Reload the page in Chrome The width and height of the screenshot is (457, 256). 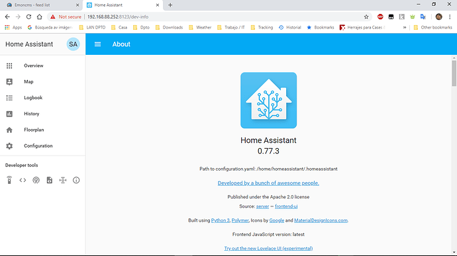click(x=28, y=17)
